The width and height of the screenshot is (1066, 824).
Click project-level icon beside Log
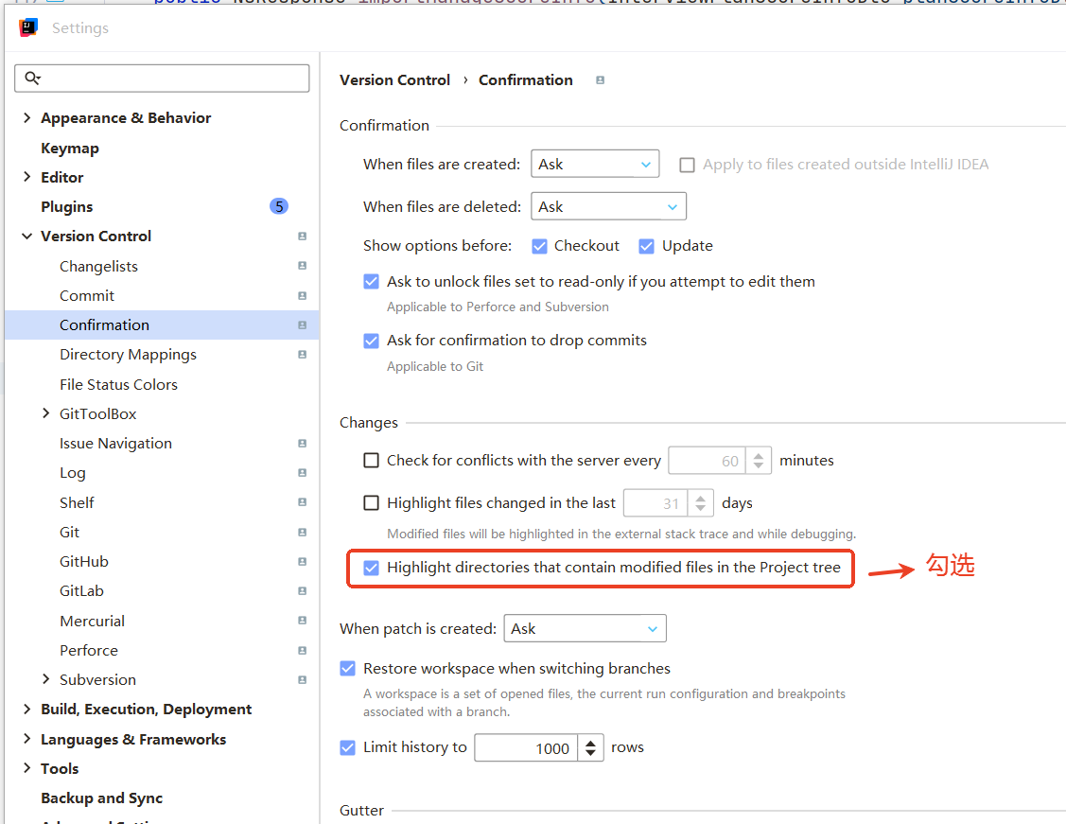[303, 472]
